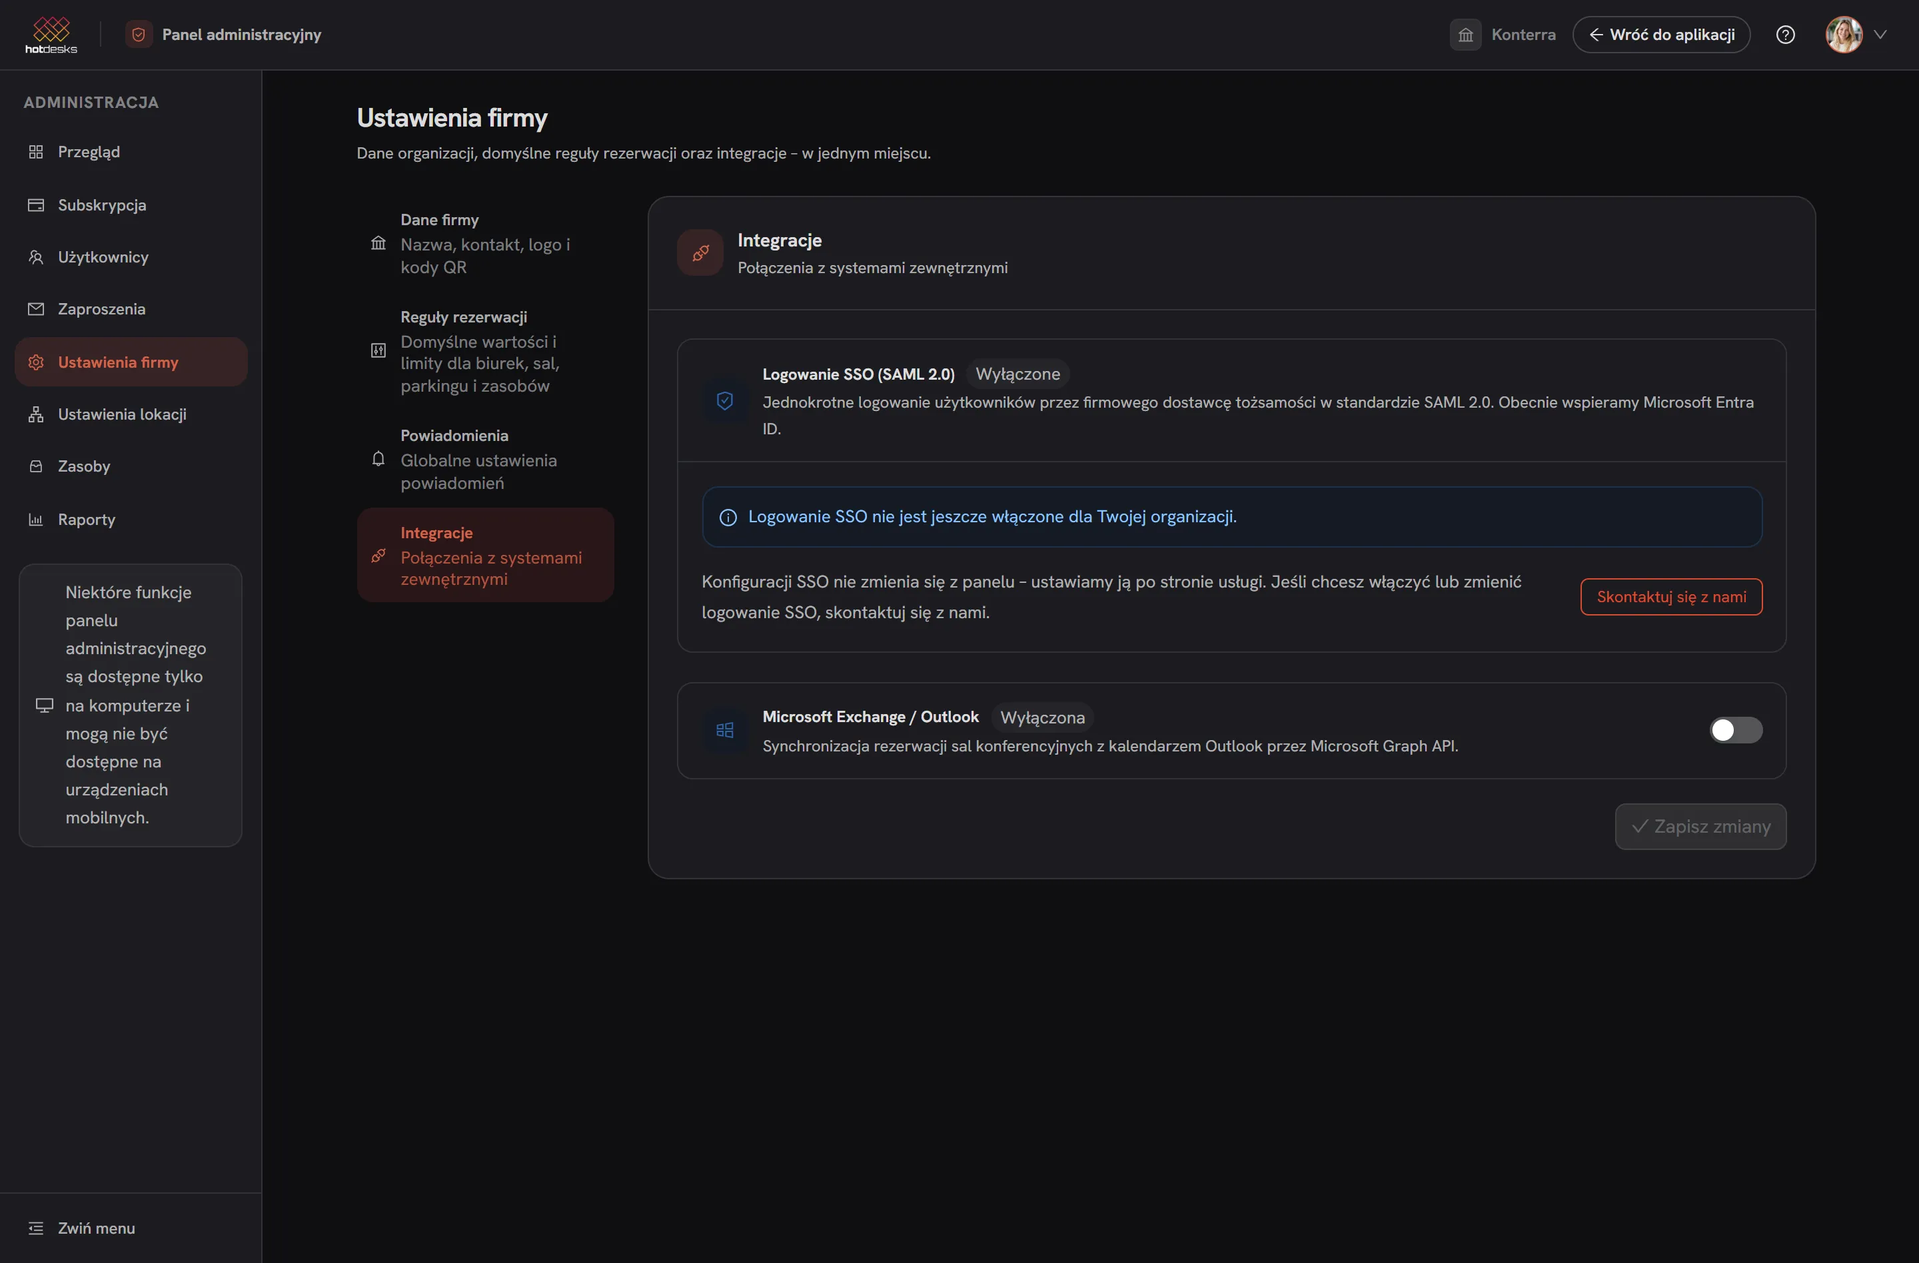Image resolution: width=1919 pixels, height=1263 pixels.
Task: Open Zaproszenia in the sidebar
Action: tap(131, 308)
